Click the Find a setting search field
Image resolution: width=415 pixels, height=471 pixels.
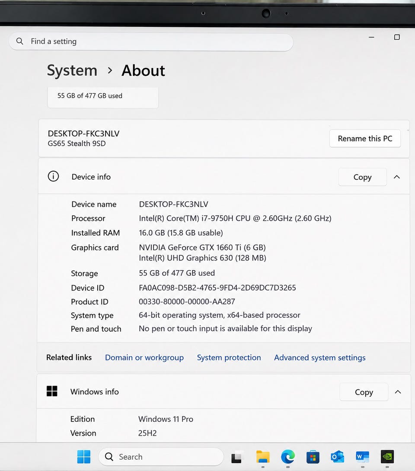(x=151, y=41)
